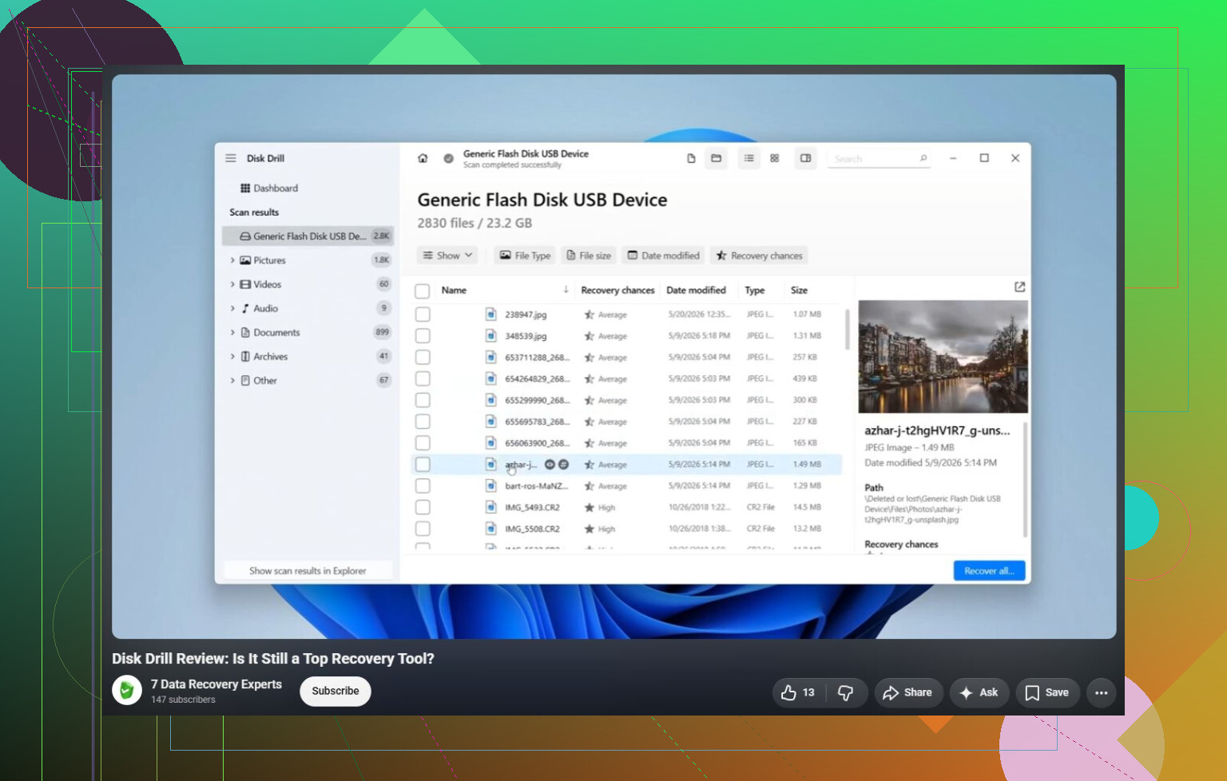Click the thumbs-up like icon
Viewport: 1227px width, 781px height.
pyautogui.click(x=788, y=692)
